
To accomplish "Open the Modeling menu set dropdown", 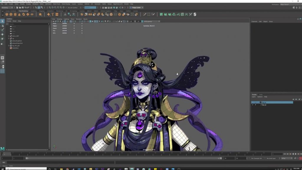I will click(x=7, y=7).
